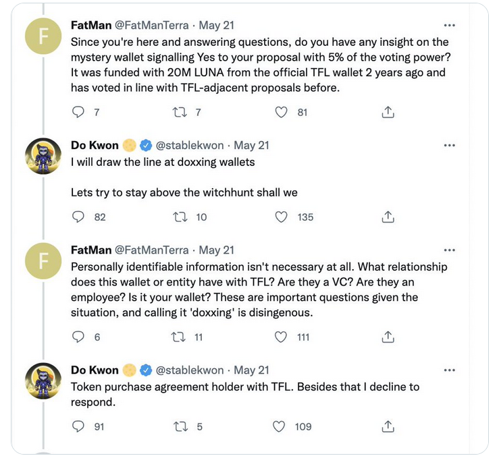Open more options on FatMan's first tweet
This screenshot has width=499, height=456.
450,26
